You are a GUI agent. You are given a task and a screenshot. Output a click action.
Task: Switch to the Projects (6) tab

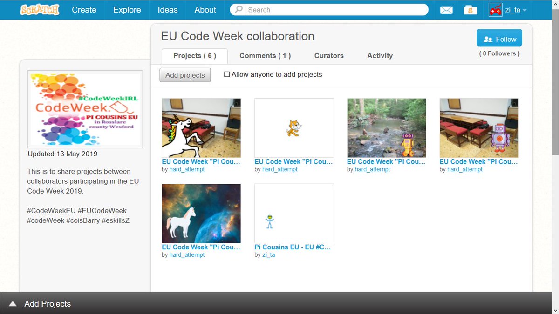click(x=195, y=56)
